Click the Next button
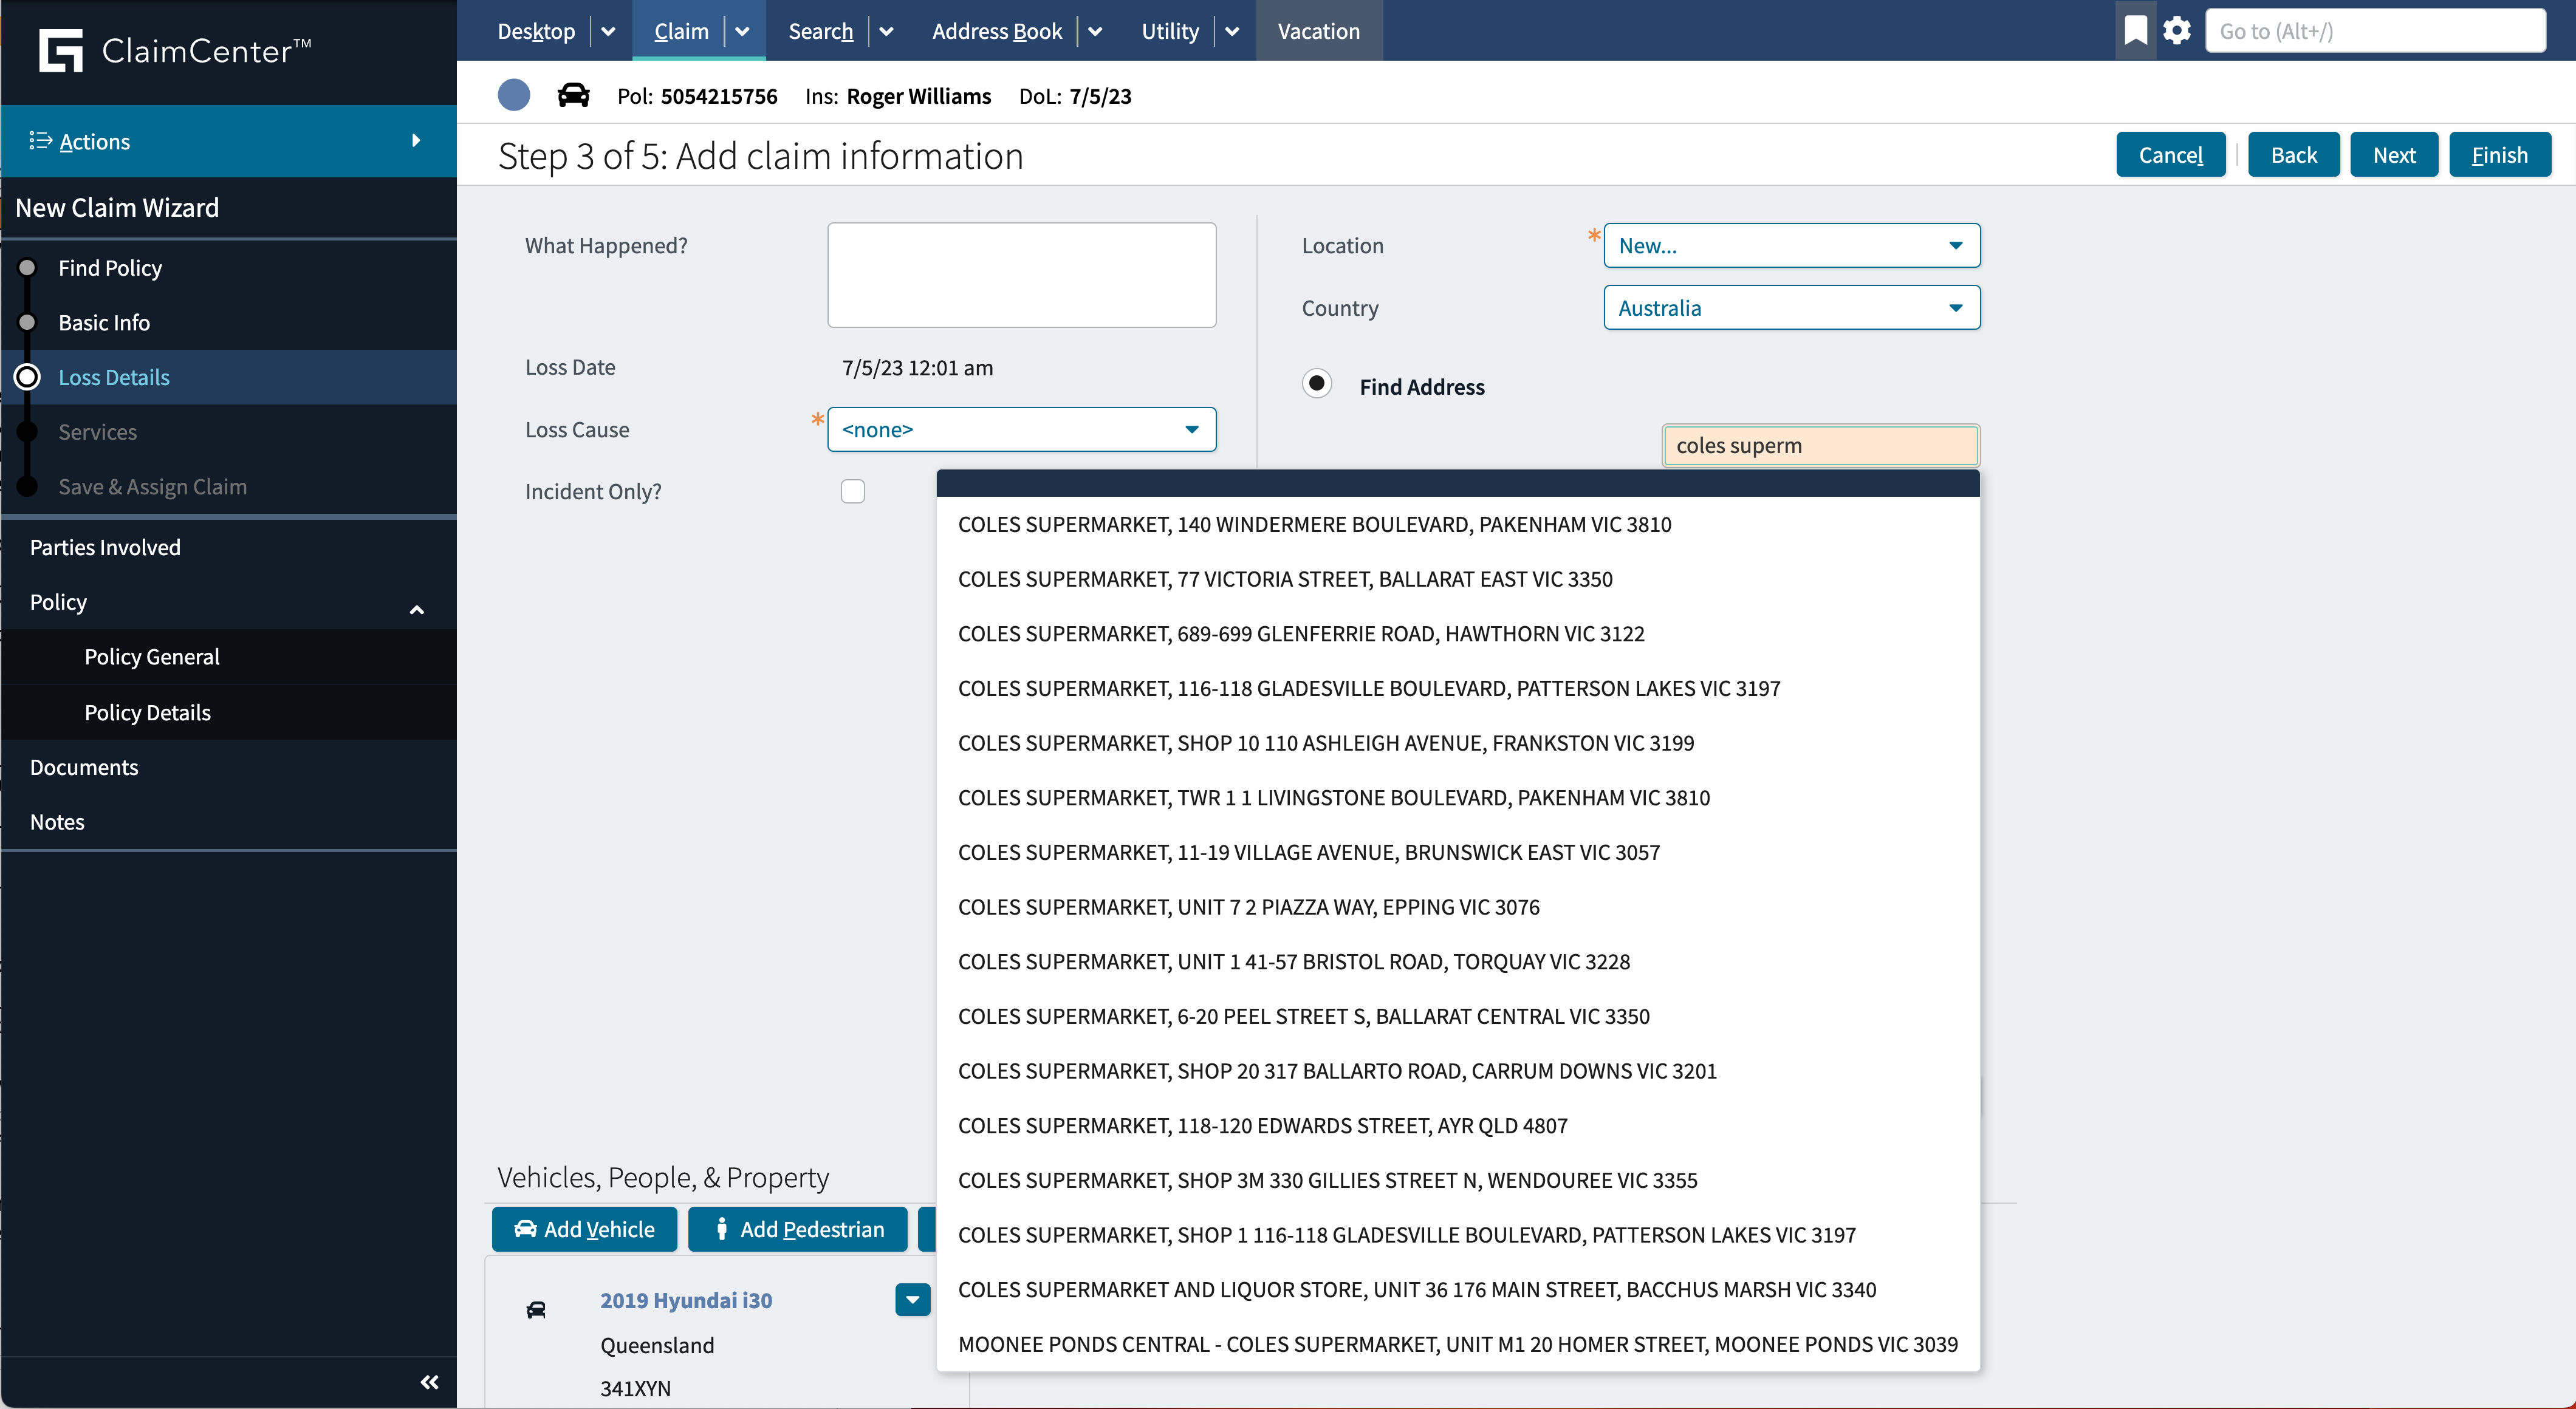2576x1409 pixels. coord(2393,155)
